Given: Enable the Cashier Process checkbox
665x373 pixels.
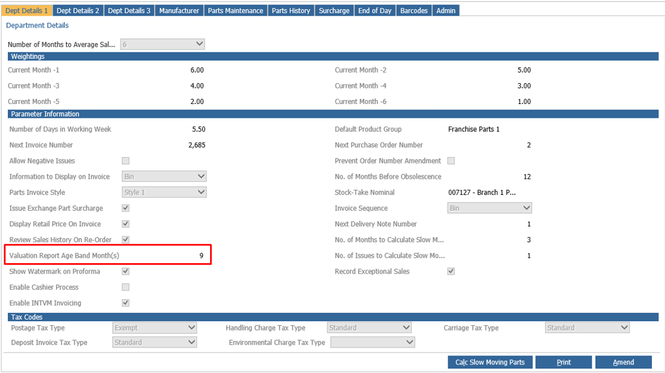Looking at the screenshot, I should pos(126,287).
